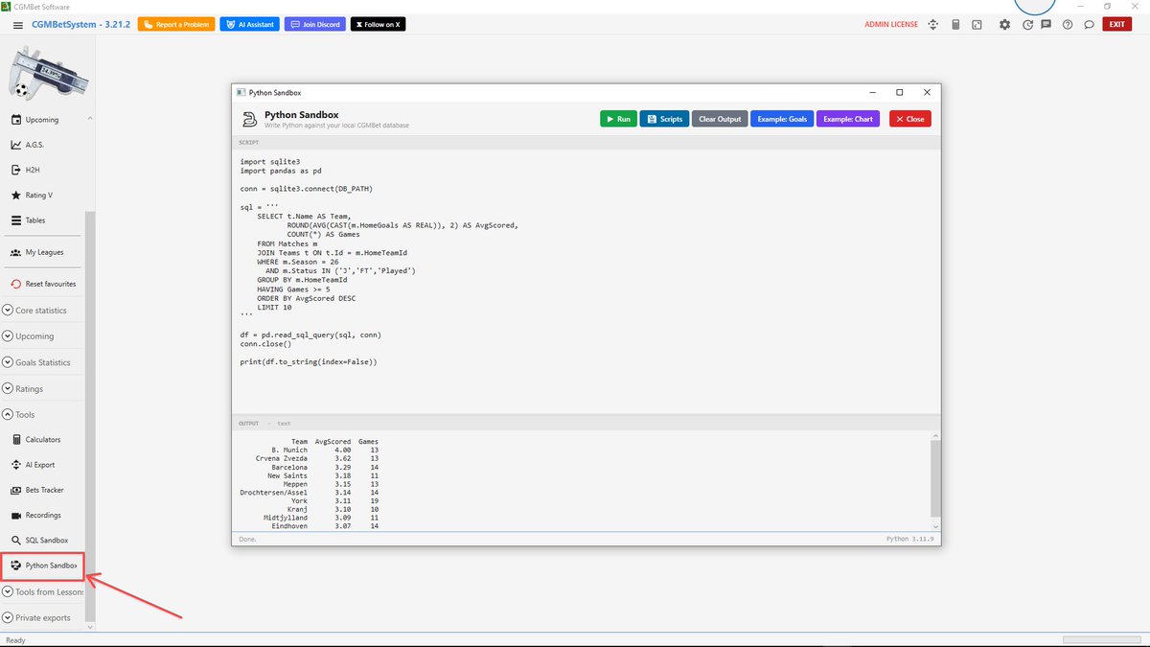
Task: Click the red EXIT button
Action: tap(1117, 24)
